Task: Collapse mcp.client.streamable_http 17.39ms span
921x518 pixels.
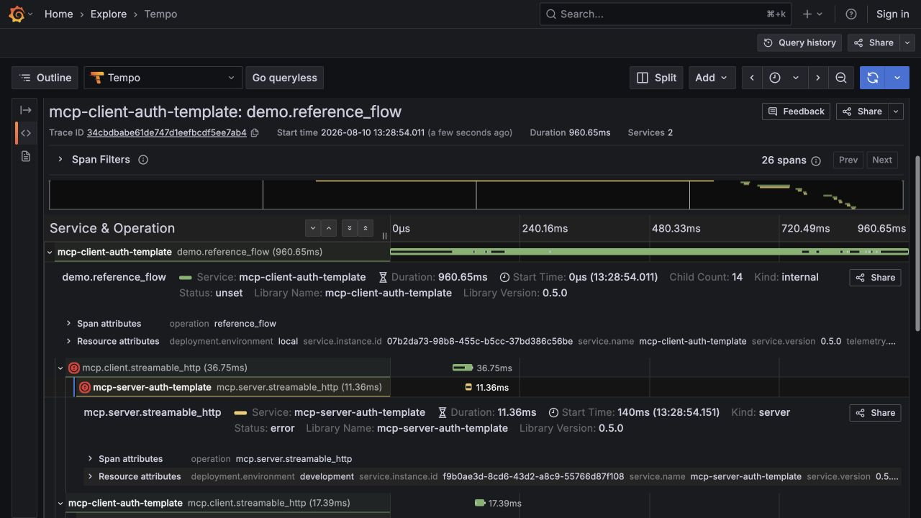Action: pos(60,503)
